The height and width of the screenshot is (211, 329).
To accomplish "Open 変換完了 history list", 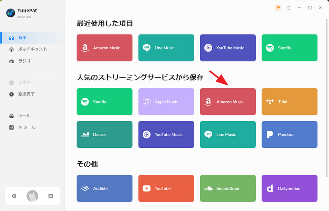I will (x=32, y=94).
